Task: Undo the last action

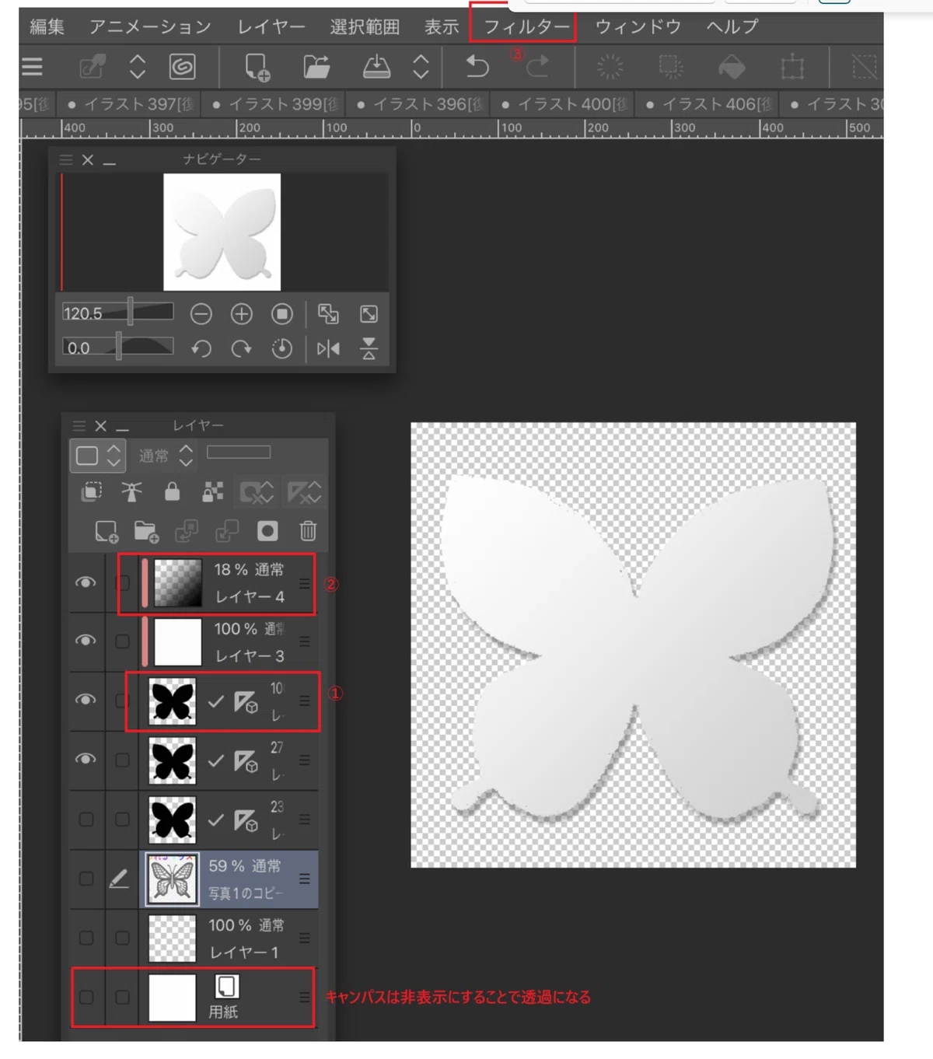Action: (477, 67)
